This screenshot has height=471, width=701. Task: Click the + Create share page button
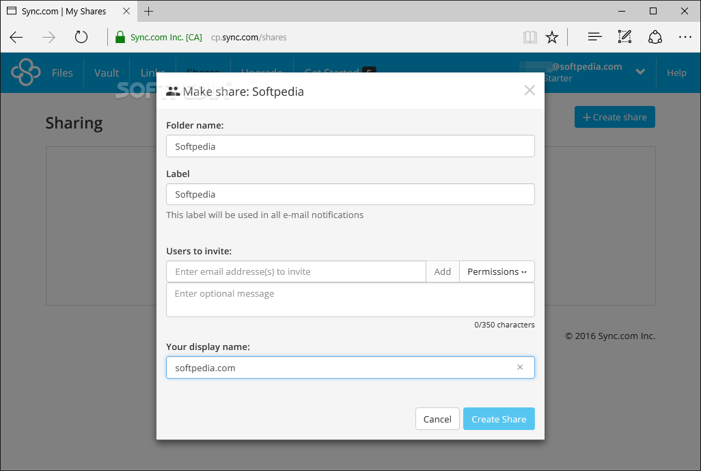(x=615, y=117)
